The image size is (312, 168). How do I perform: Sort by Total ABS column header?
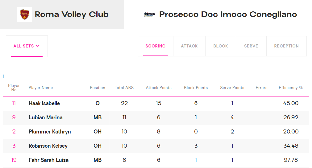124,88
